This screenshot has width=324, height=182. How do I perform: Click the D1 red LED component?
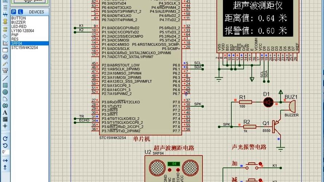coord(268,102)
